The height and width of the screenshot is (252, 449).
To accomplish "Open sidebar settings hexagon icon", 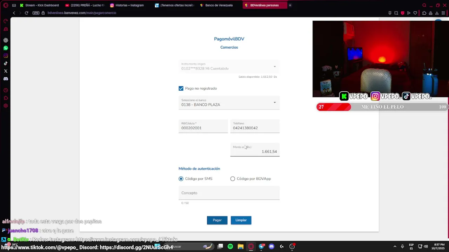I will (x=6, y=106).
